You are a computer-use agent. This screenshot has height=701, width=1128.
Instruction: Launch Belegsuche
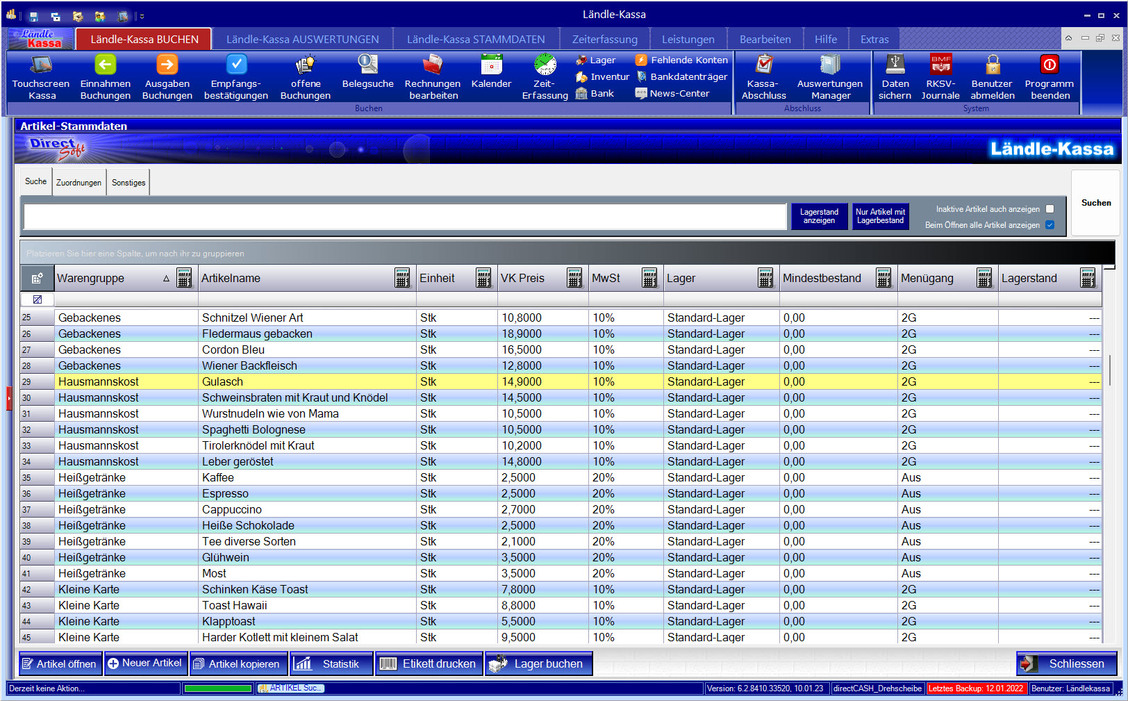(367, 72)
